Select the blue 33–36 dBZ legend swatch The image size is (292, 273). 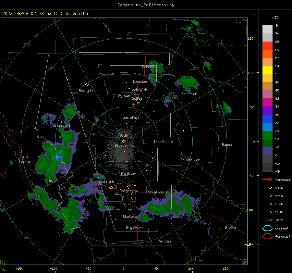coord(267,119)
